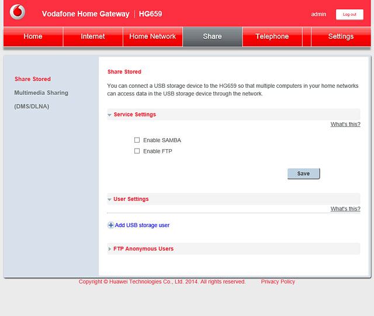
Task: Click the Log out button
Action: click(349, 14)
